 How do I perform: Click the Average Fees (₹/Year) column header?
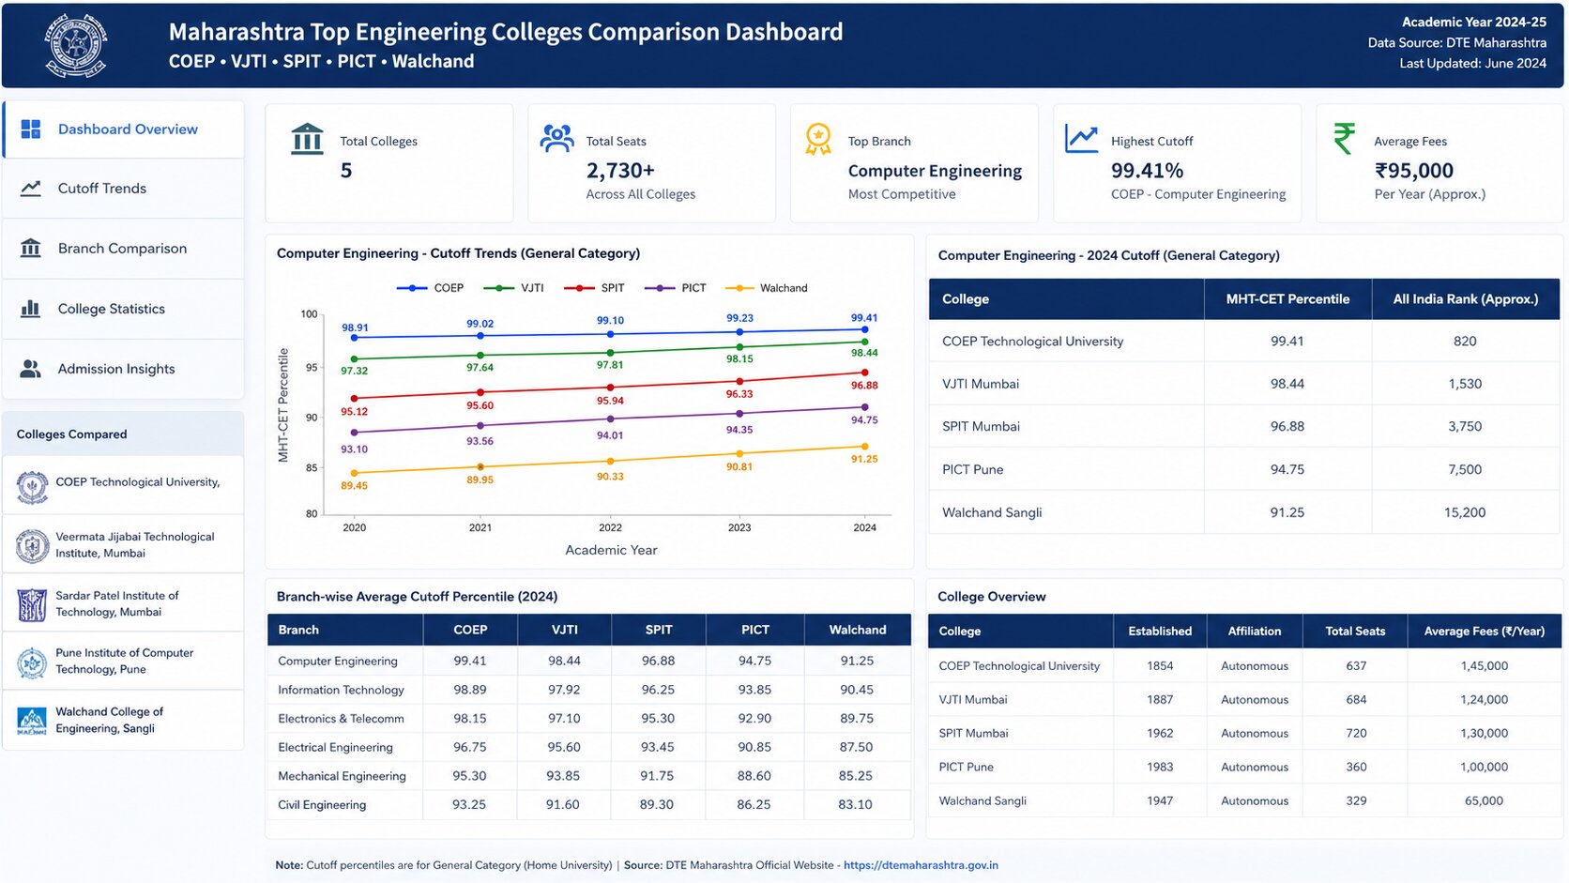[1485, 632]
